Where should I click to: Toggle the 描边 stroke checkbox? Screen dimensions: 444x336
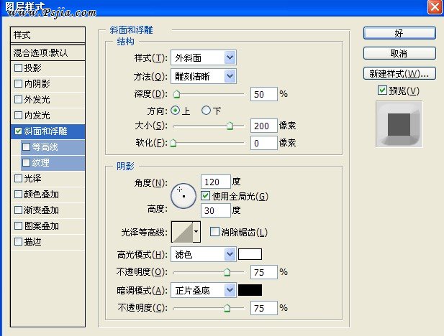pyautogui.click(x=19, y=242)
